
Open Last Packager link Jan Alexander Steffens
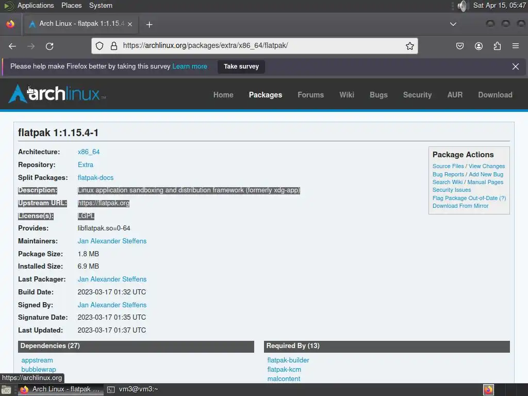[112, 279]
